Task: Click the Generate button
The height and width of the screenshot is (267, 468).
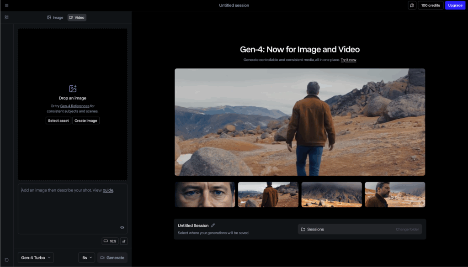Action: [112, 258]
